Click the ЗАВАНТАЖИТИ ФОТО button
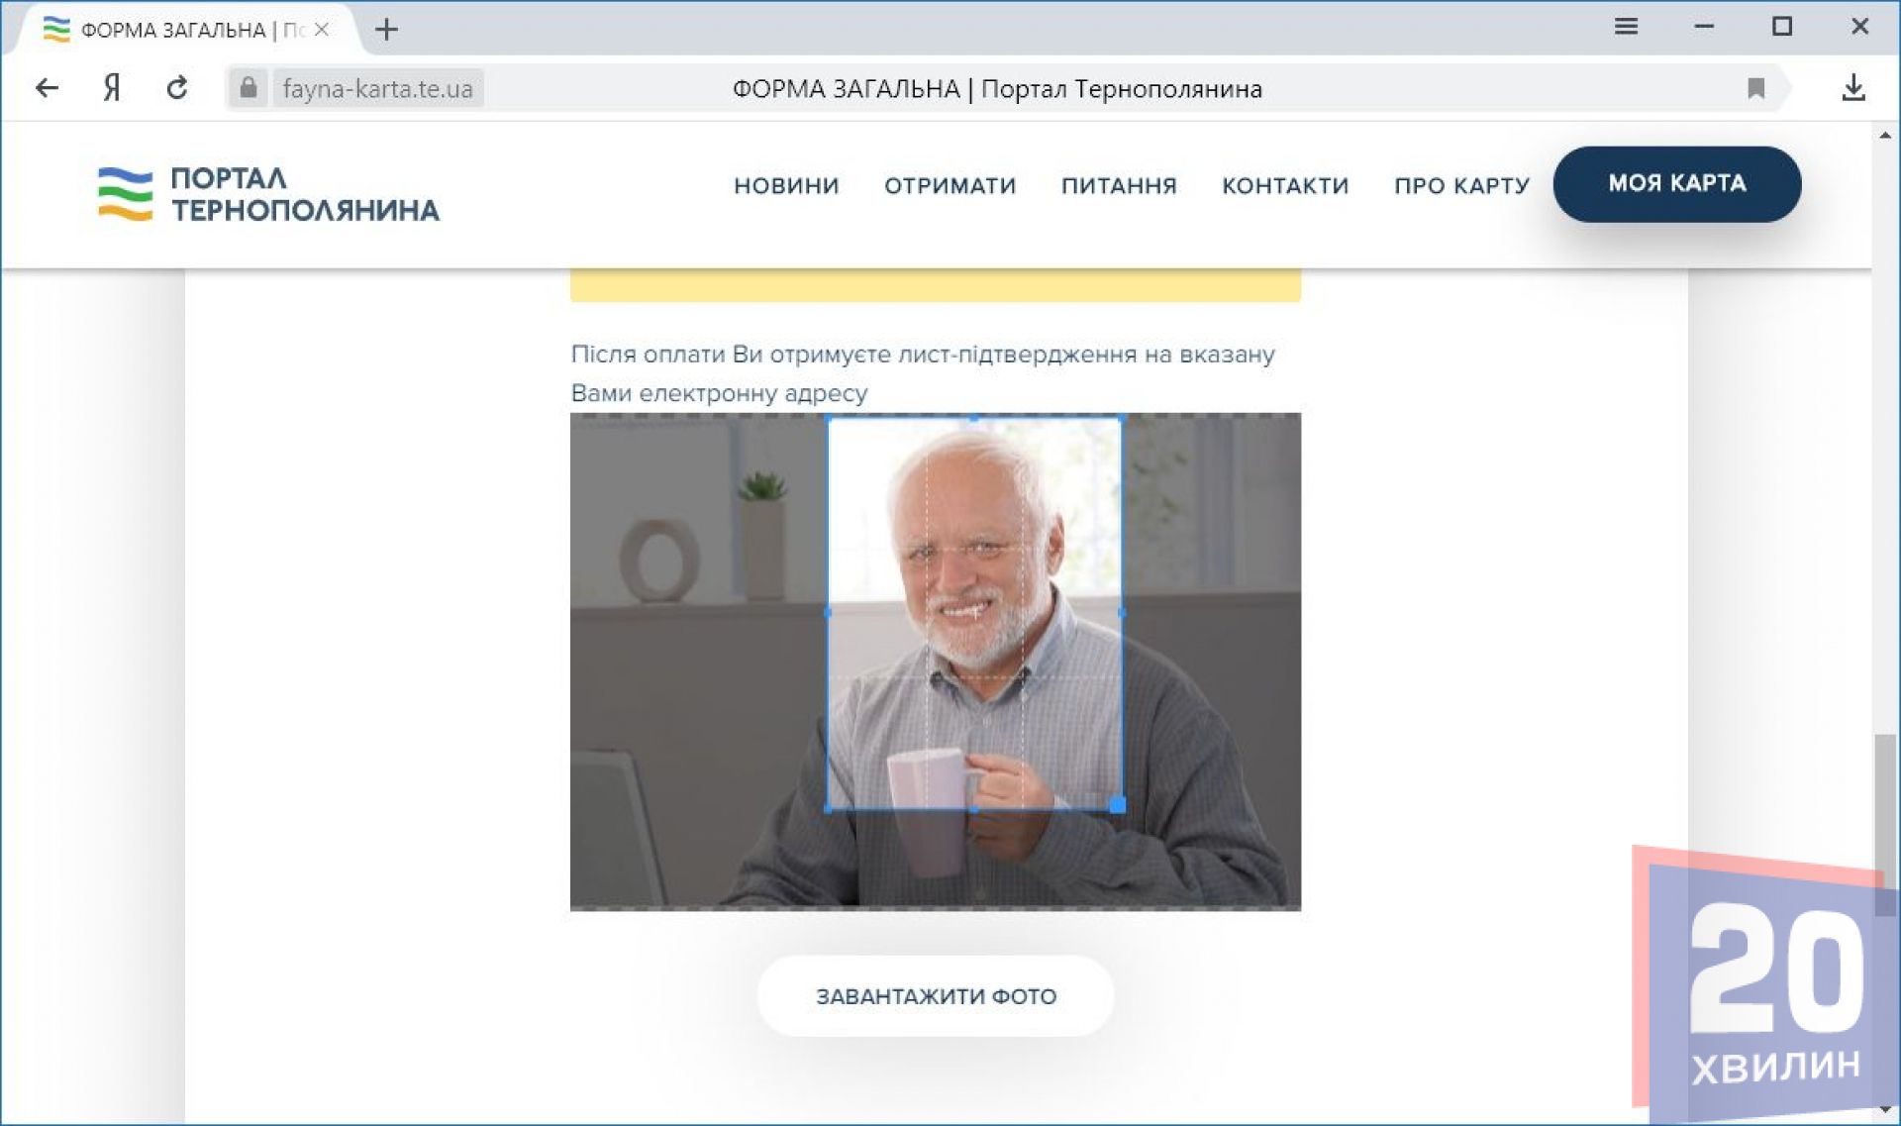 click(936, 996)
